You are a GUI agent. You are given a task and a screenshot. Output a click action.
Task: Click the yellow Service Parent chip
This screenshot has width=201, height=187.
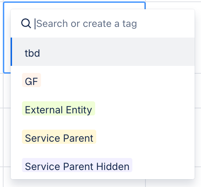point(59,137)
